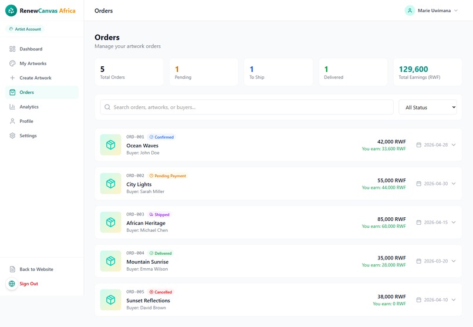Click the Dashboard grid icon in sidebar

coord(12,49)
